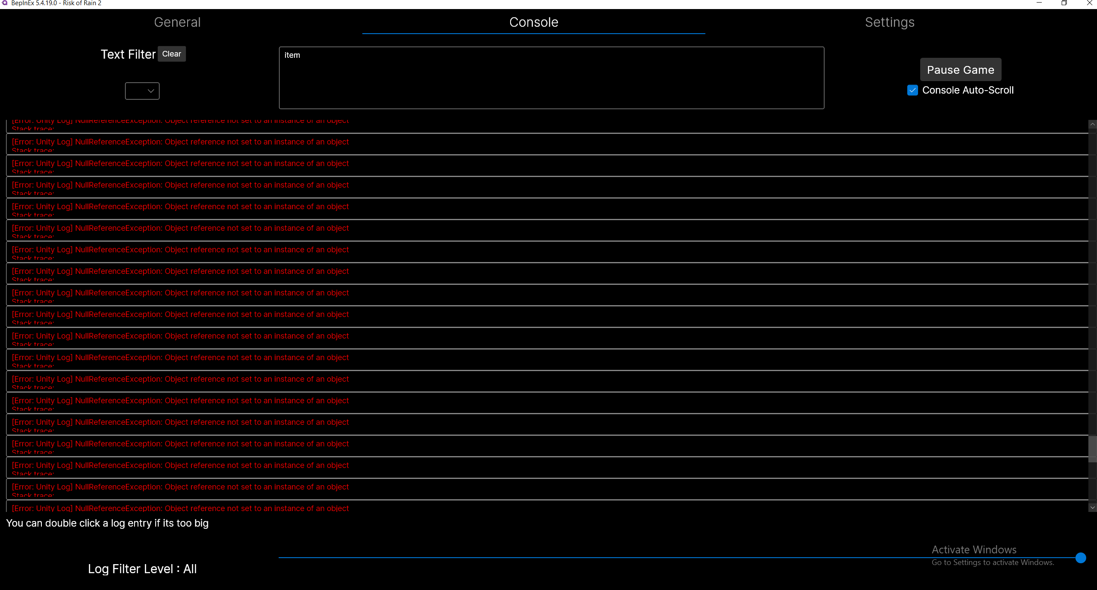
Task: Click the text filter field containing "item"
Action: (551, 78)
